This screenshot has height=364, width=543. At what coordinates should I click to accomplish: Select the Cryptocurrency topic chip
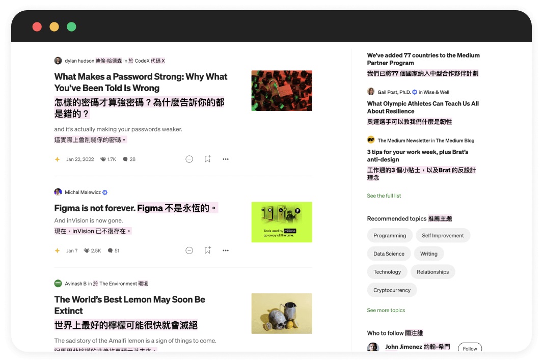[392, 290]
